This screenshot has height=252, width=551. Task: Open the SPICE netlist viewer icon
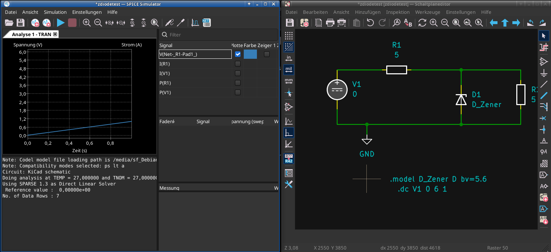[206, 23]
